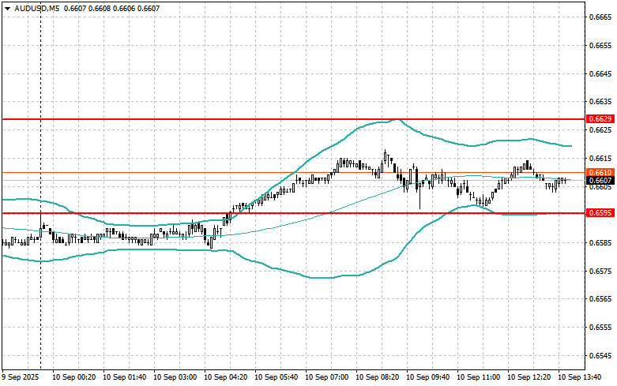
Task: Click the 0.6615 price scale value
Action: tap(600, 158)
